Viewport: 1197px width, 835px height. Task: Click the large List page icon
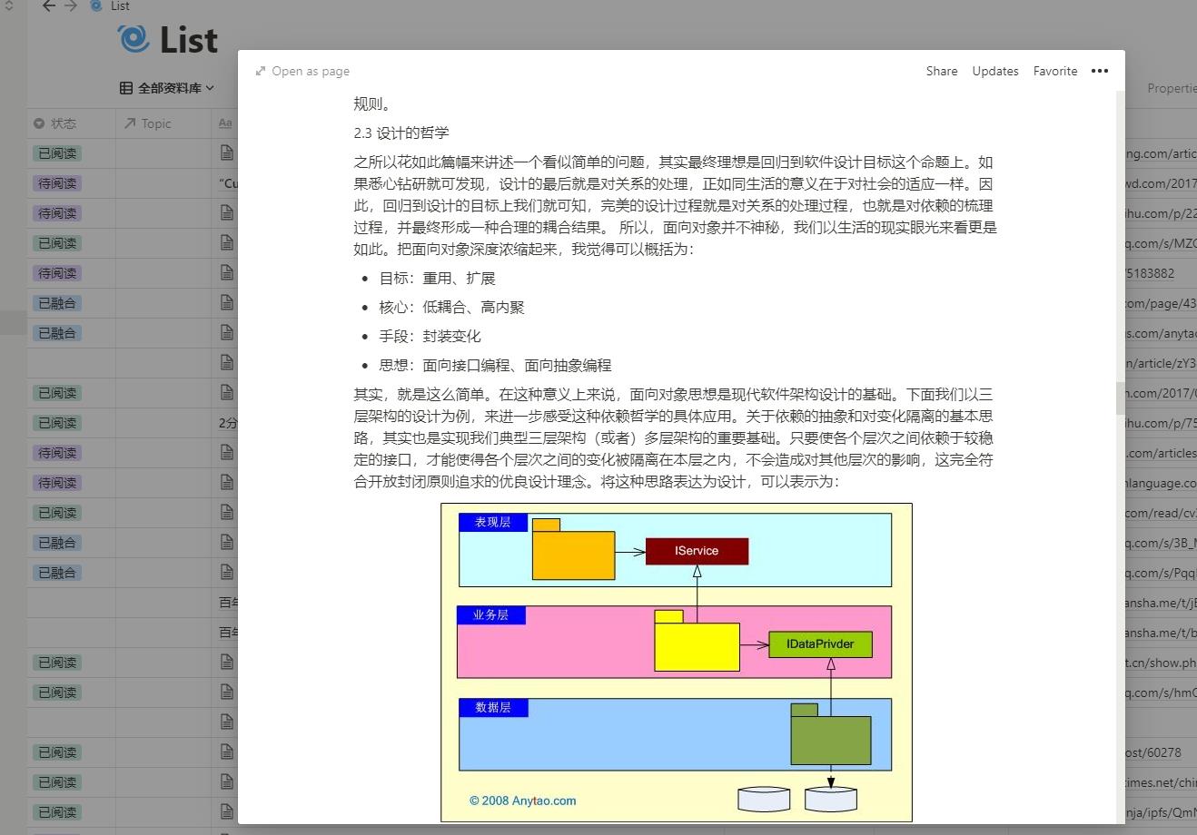[x=133, y=39]
